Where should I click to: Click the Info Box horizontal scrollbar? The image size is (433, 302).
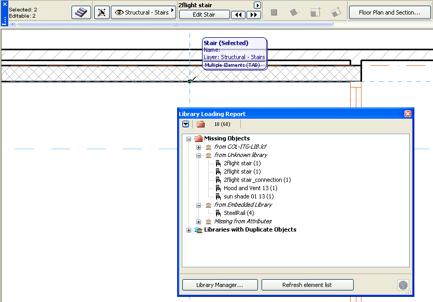coord(175,24)
